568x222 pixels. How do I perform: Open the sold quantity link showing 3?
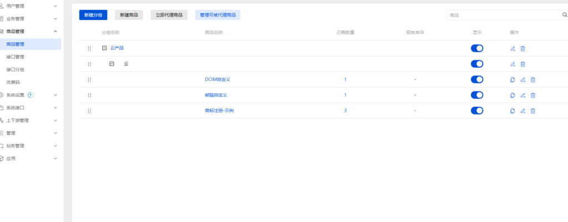(x=345, y=111)
